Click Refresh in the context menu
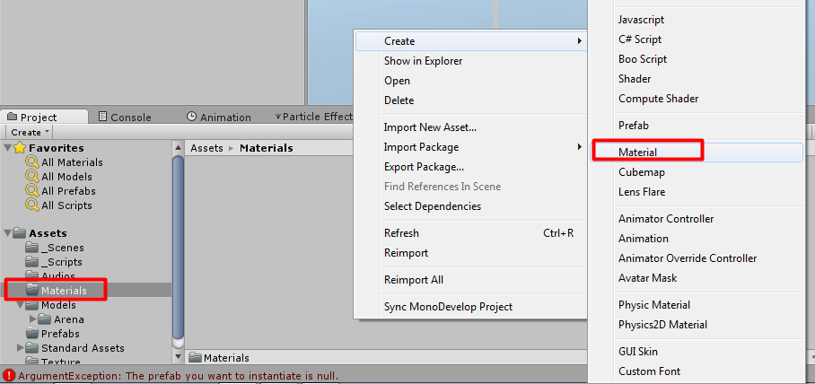Viewport: 815px width, 384px height. coord(471,233)
